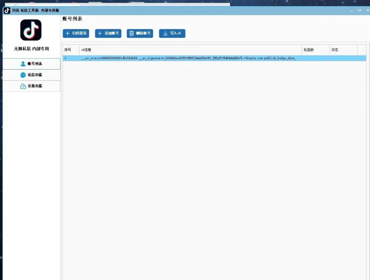The width and height of the screenshot is (370, 280).
Task: Select the person icon beside 账号列表
Action: point(23,64)
